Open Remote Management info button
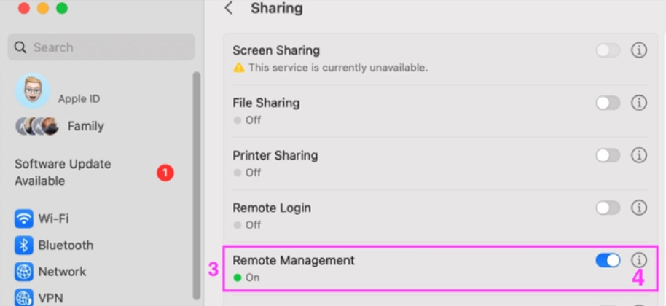Screen dimensions: 666x306 click(639, 260)
